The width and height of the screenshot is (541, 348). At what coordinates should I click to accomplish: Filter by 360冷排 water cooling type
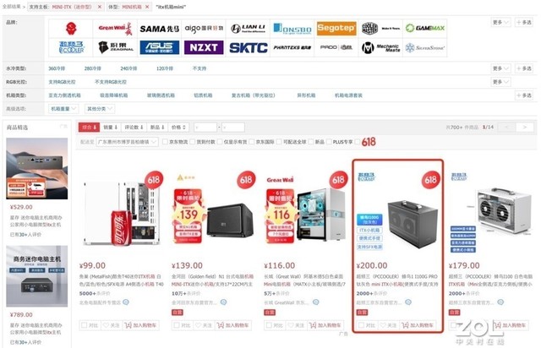tap(57, 68)
